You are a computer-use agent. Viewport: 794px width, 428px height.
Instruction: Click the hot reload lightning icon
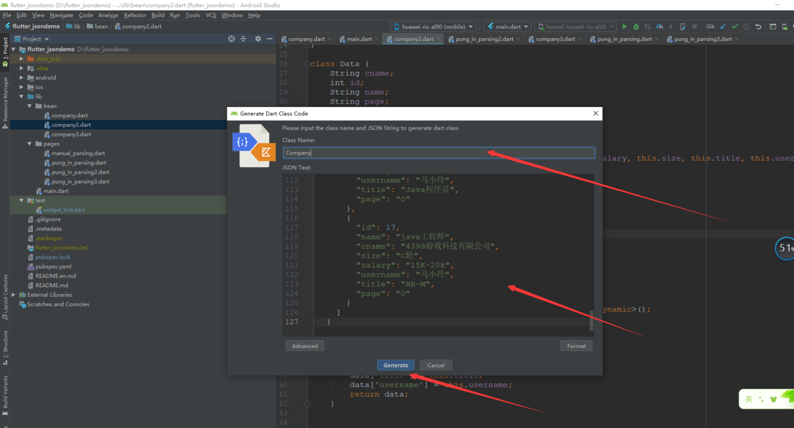[671, 27]
